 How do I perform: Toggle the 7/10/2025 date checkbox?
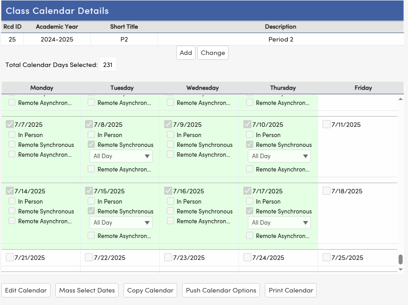[x=247, y=124]
